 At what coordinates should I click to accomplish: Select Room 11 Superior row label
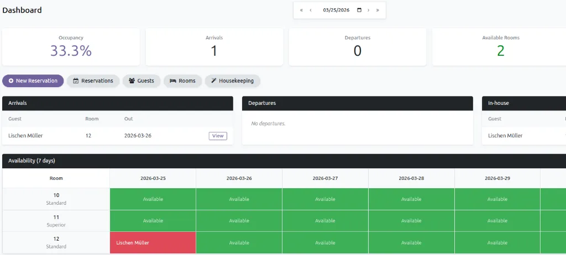[56, 221]
